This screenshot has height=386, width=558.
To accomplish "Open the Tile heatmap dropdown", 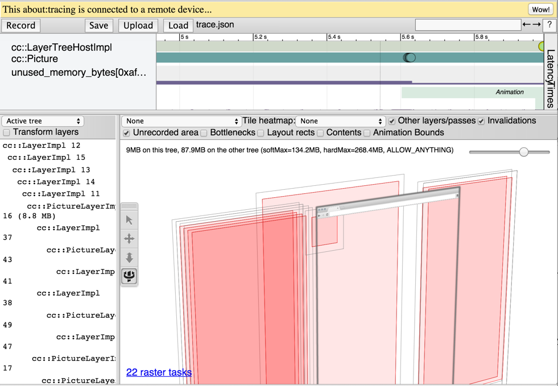I will pos(341,121).
